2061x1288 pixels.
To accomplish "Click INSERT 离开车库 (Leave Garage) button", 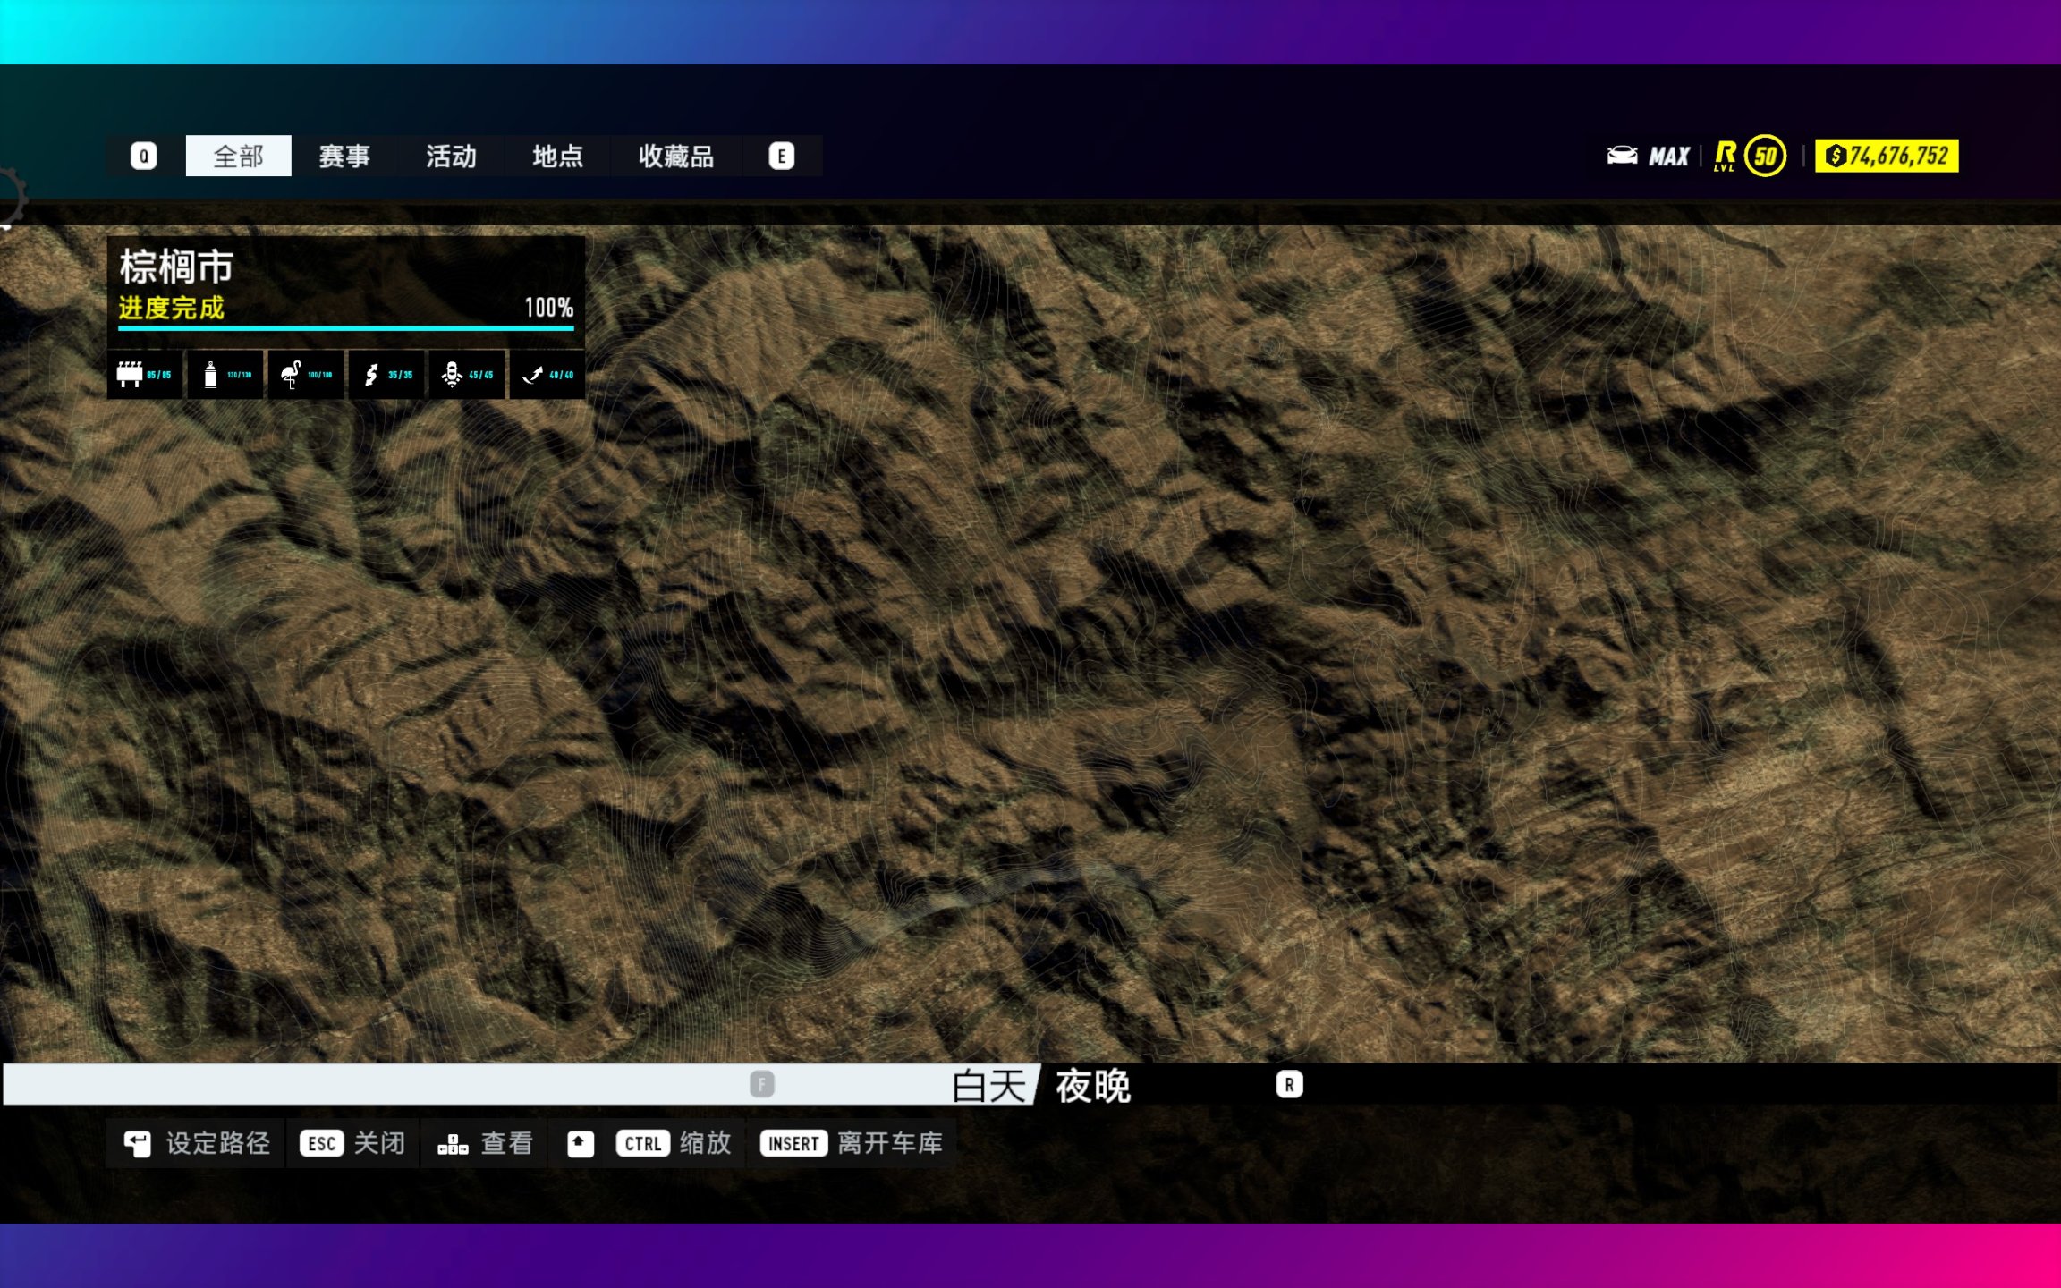I will (x=852, y=1143).
